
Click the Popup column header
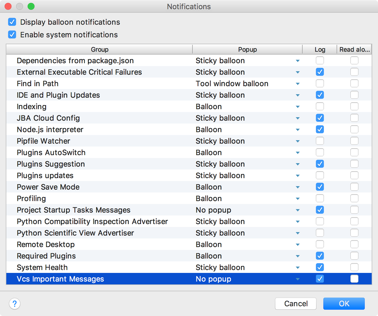coord(247,49)
